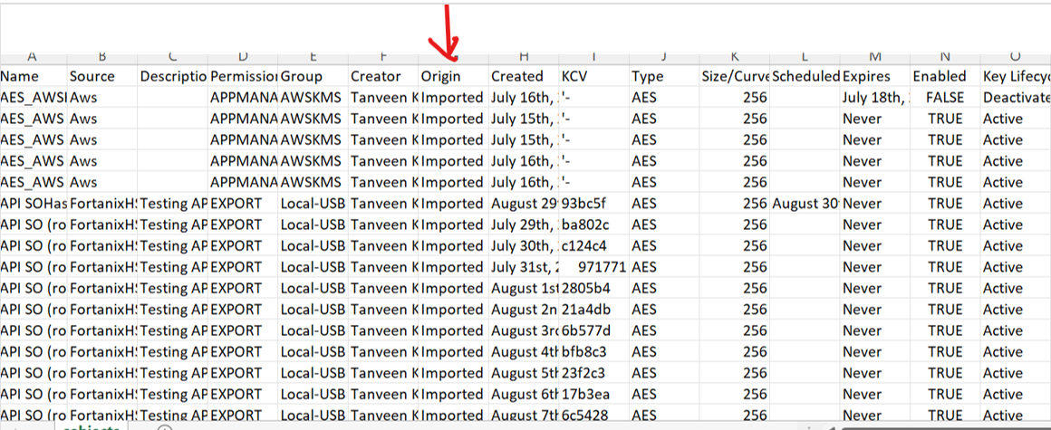Select the Created header cell
The height and width of the screenshot is (430, 1051).
point(523,77)
